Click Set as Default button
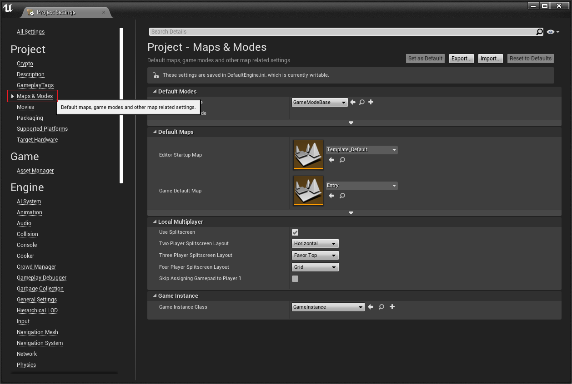The width and height of the screenshot is (572, 384). pos(425,59)
